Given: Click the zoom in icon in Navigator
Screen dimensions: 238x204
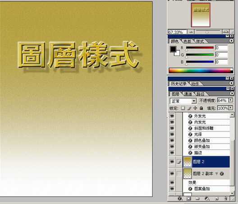Looking at the screenshot, I should (226, 32).
